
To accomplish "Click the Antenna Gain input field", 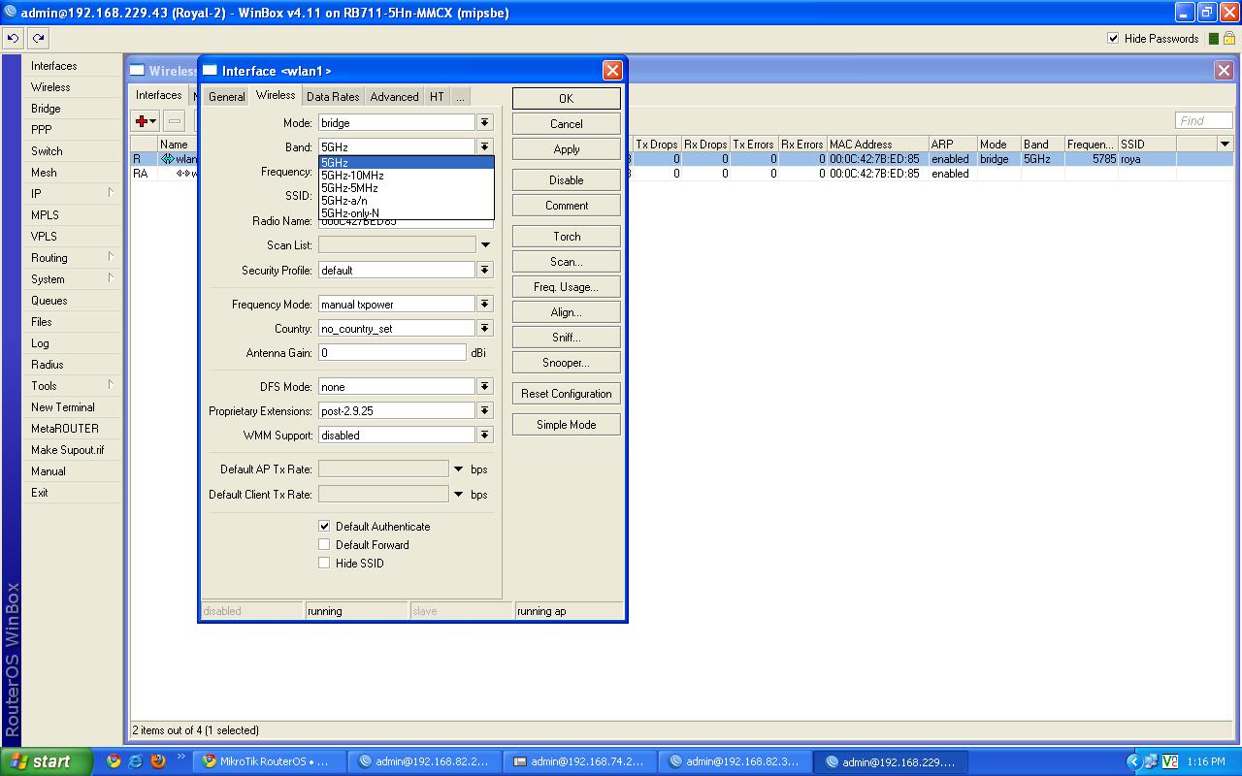I will point(393,353).
